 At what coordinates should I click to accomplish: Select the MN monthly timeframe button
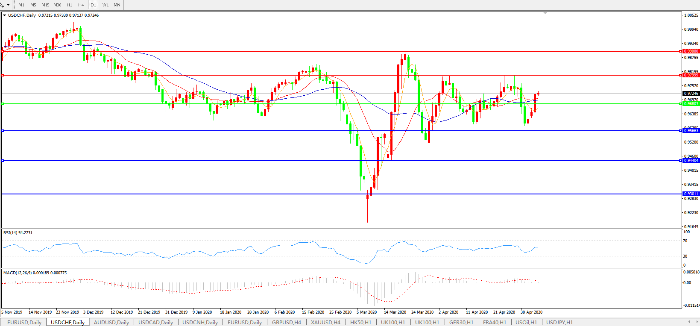[x=117, y=5]
